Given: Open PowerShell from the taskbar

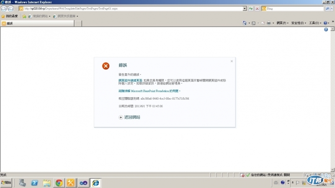Looking at the screenshot, I should coord(35,183).
